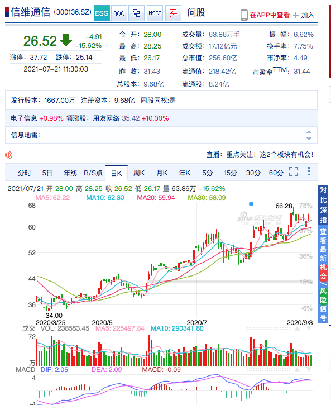
Task: Click the MACD indicator label
Action: 26,370
